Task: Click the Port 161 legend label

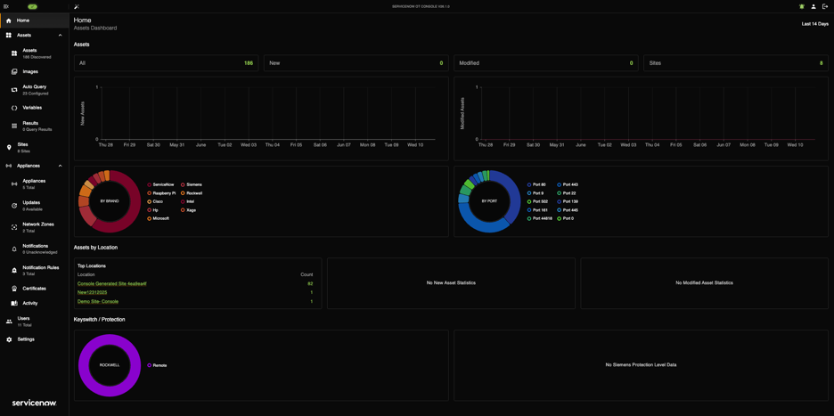Action: [x=539, y=210]
